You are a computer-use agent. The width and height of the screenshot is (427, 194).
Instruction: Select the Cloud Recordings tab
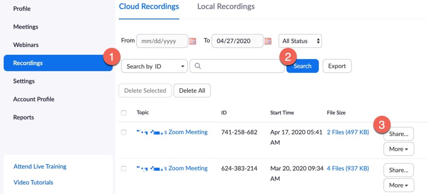(149, 7)
